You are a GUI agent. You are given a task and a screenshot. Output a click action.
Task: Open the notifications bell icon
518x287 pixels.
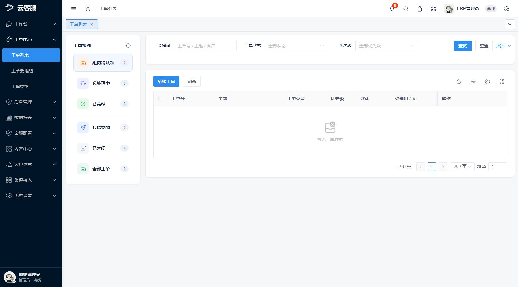(x=392, y=9)
